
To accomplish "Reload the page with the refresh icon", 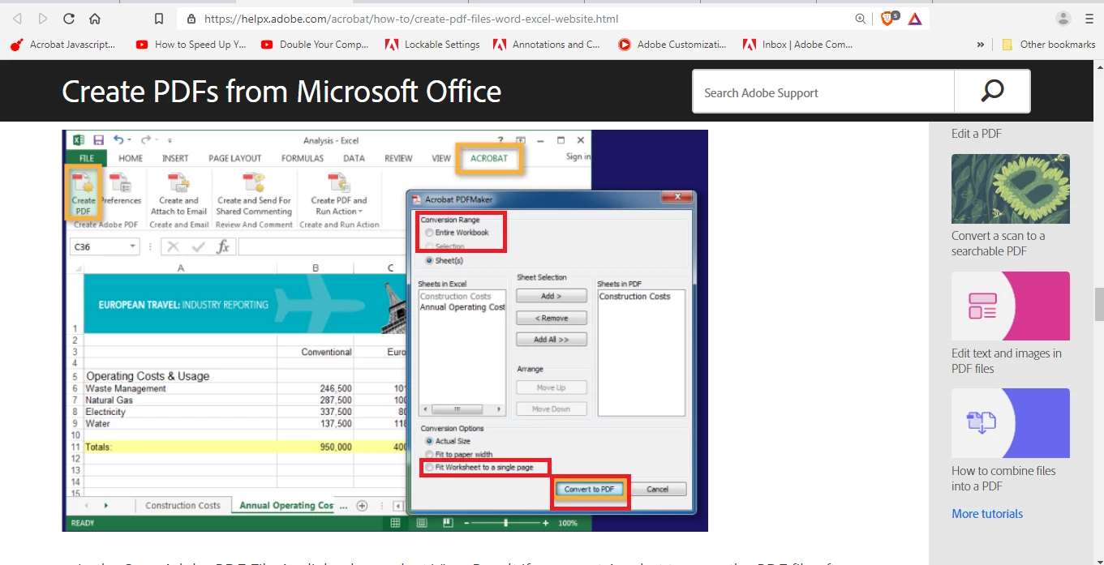I will [69, 19].
